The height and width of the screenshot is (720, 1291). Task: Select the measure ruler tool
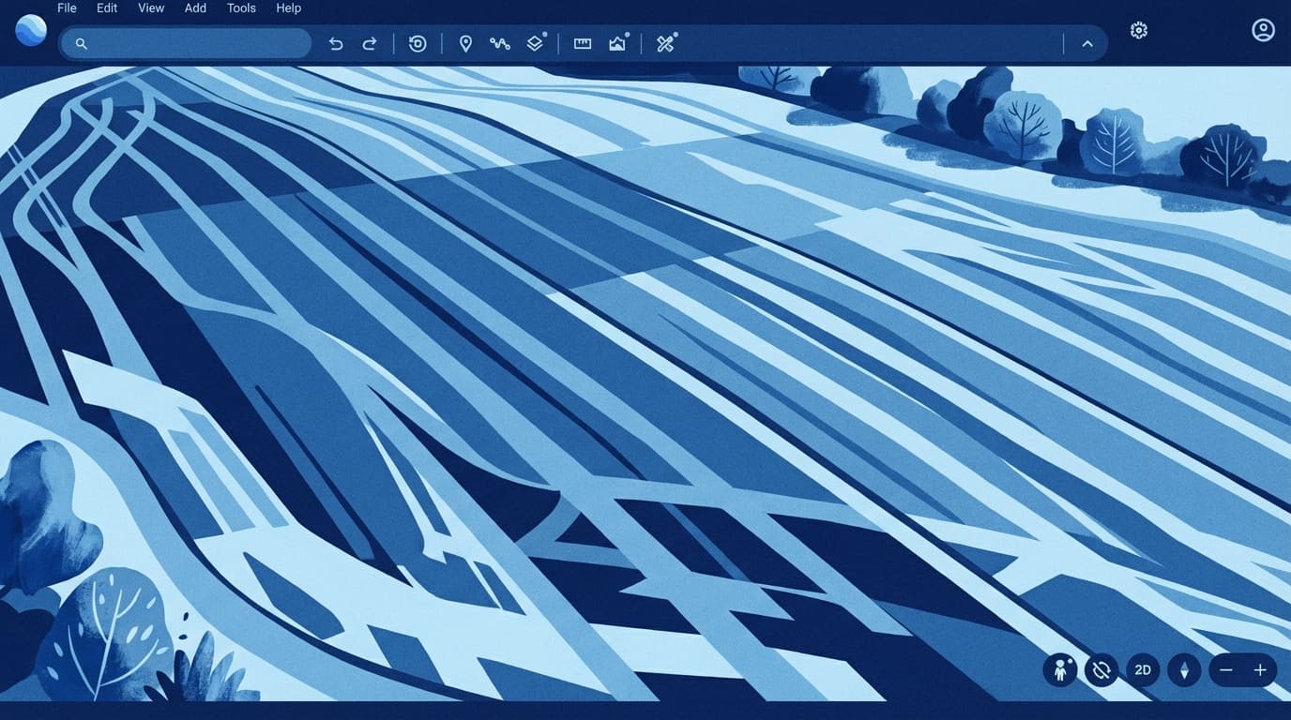pos(583,44)
